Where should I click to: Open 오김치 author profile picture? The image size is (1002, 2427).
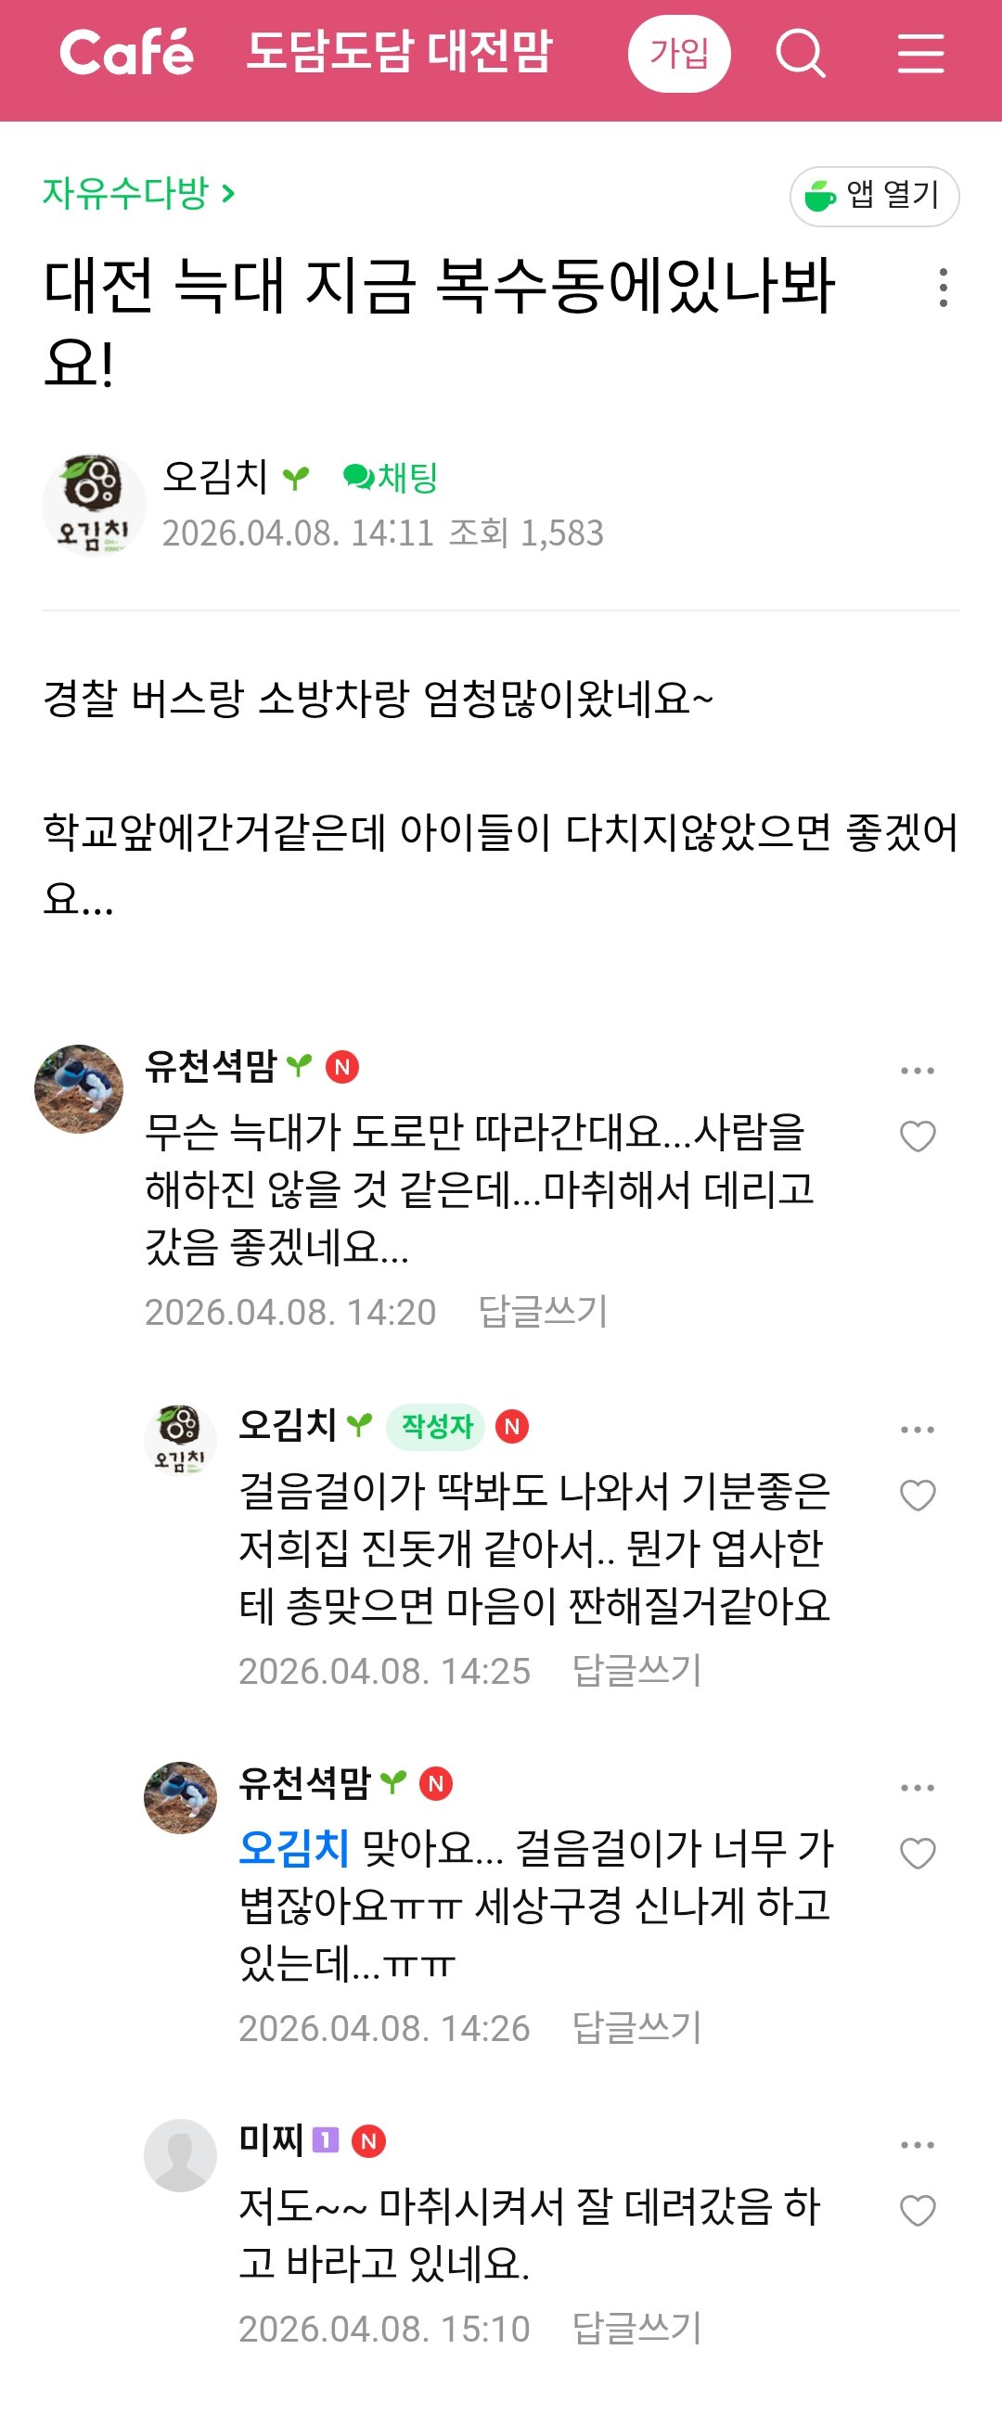pos(94,504)
